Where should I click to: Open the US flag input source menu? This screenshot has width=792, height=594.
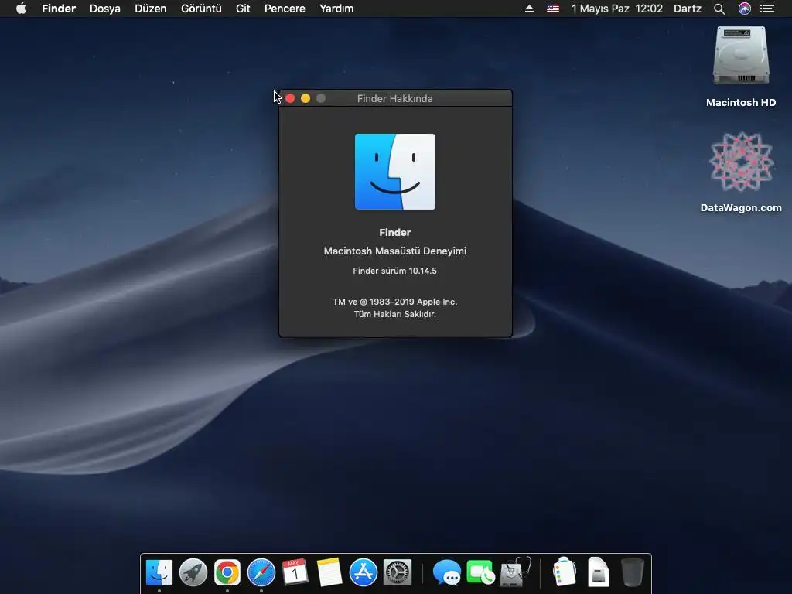click(553, 9)
